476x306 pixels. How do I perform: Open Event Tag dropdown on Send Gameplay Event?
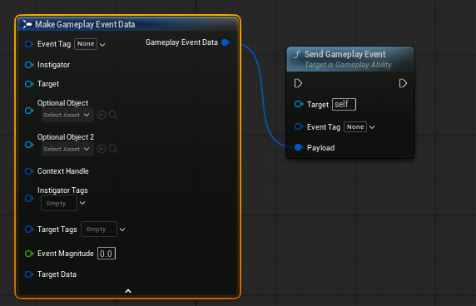372,127
